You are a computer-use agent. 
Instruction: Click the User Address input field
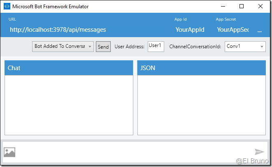click(156, 46)
